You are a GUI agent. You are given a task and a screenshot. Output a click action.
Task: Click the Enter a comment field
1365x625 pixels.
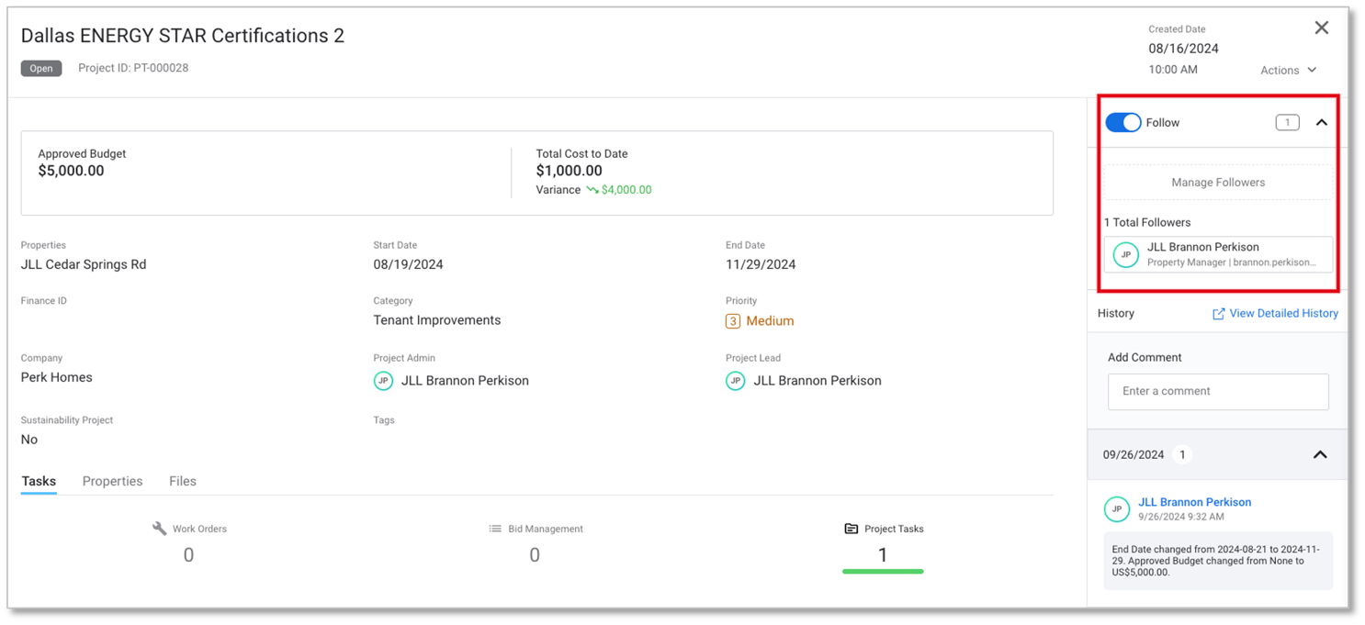pos(1217,391)
